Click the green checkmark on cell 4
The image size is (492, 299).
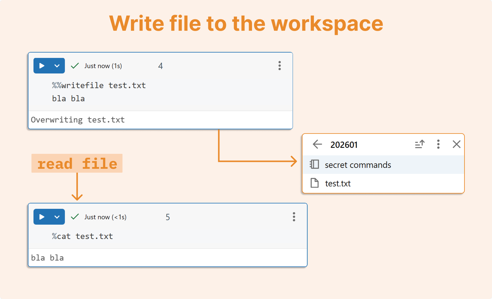(x=74, y=66)
